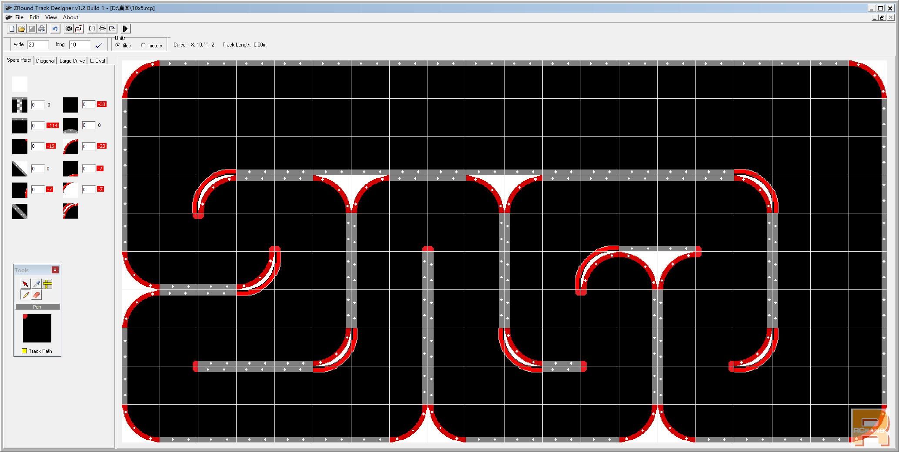Switch to the Large Curve tab
Image resolution: width=899 pixels, height=452 pixels.
point(72,61)
